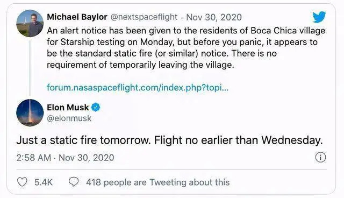The image size is (344, 198).
Task: Click the 5.4K likes count
Action: [x=44, y=182]
